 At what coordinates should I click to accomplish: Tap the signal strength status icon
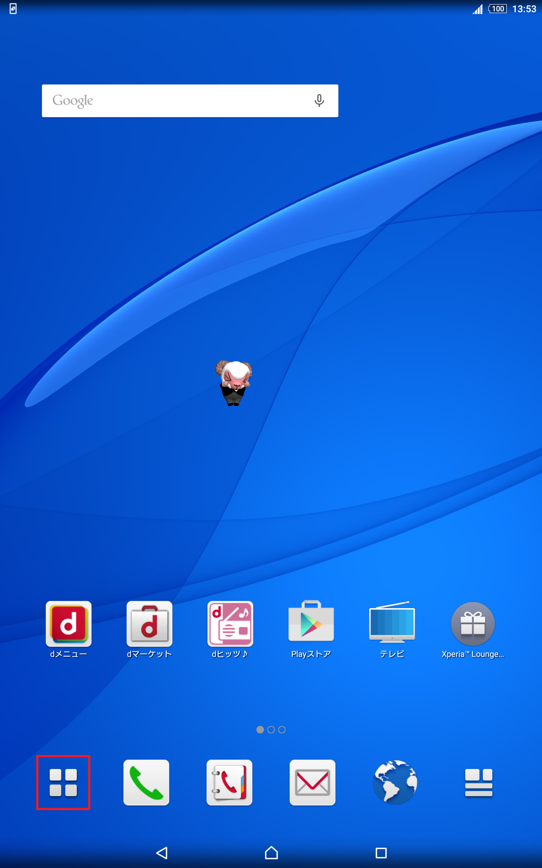pyautogui.click(x=478, y=9)
